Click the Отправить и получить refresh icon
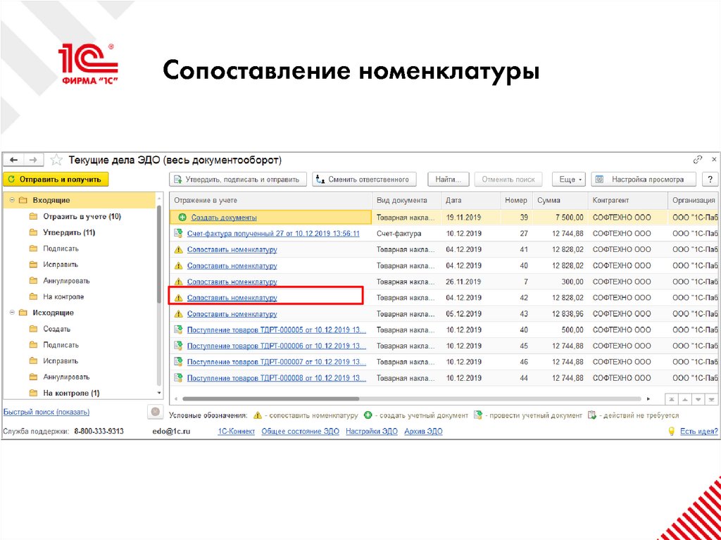 click(x=12, y=179)
